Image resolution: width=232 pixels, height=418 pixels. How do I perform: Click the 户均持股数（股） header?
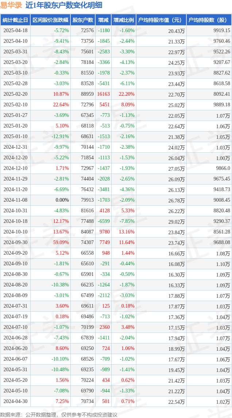[x=209, y=20]
